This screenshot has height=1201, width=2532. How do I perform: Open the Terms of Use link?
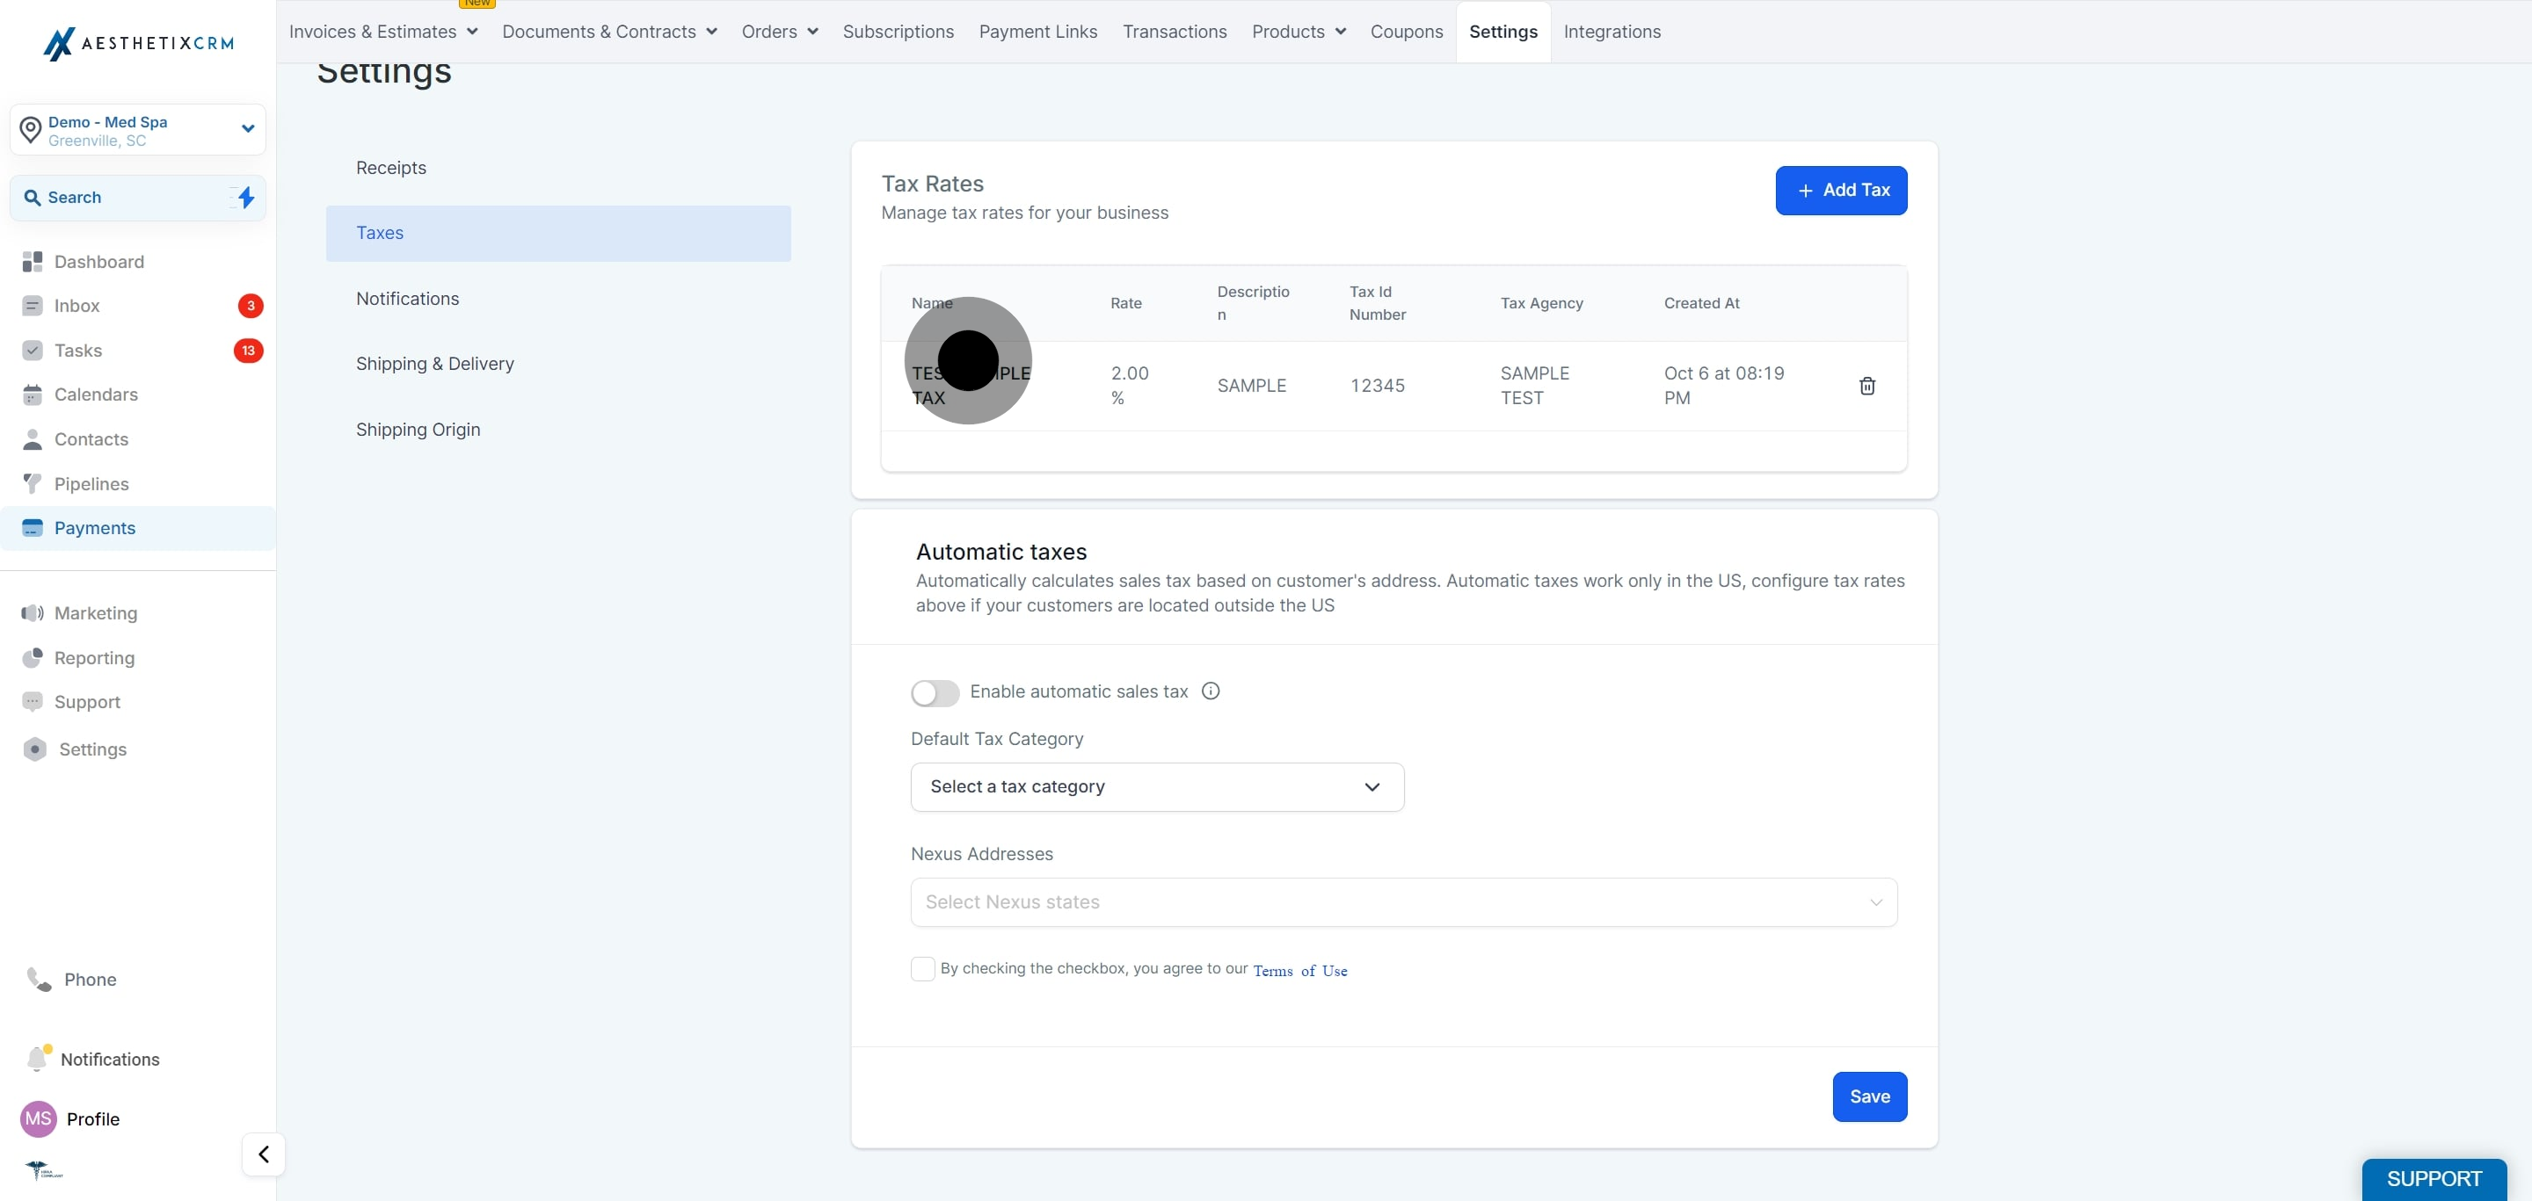tap(1299, 970)
